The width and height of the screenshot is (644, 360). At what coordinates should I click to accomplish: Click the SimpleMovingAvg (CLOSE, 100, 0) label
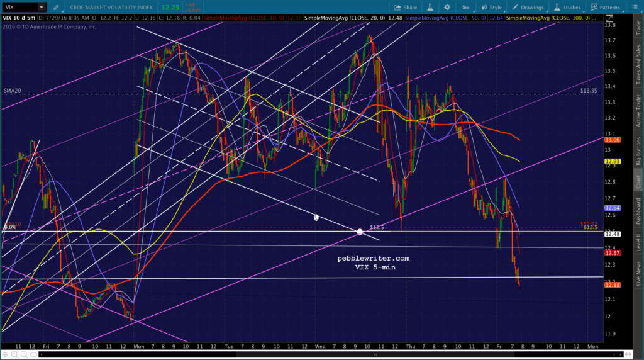[548, 18]
